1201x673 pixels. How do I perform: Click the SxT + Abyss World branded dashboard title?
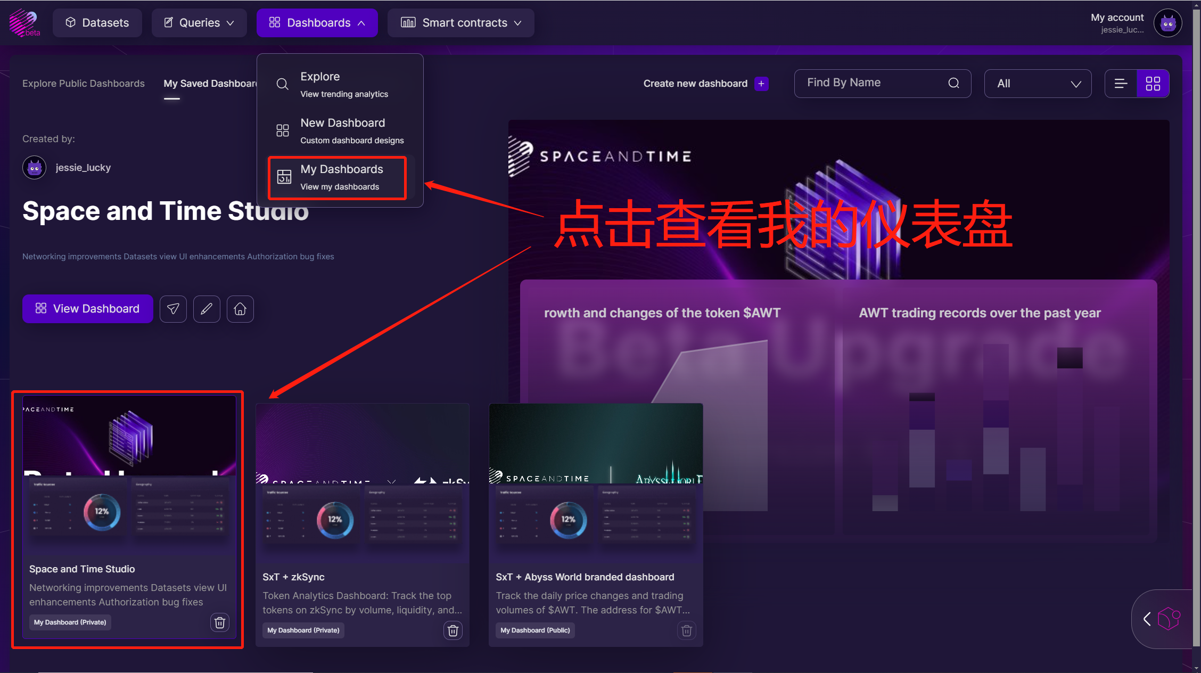(585, 577)
